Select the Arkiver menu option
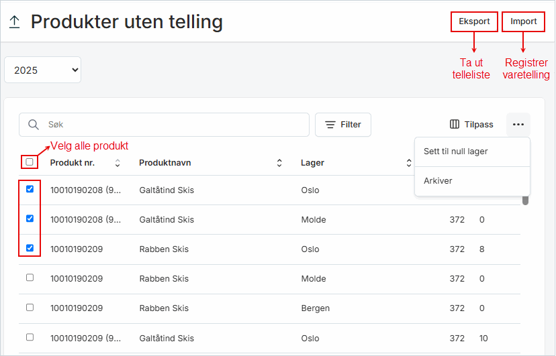Image resolution: width=556 pixels, height=356 pixels. (x=438, y=181)
